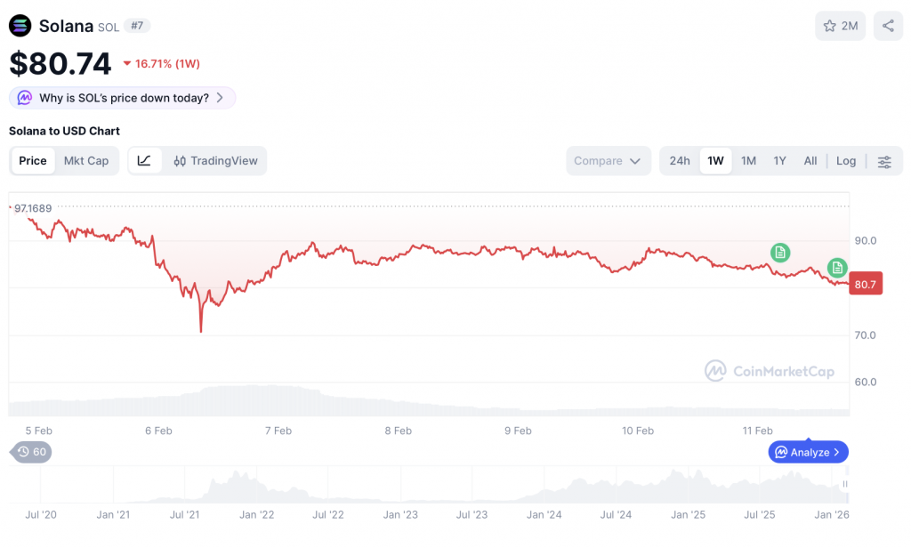The height and width of the screenshot is (548, 911).
Task: Select the 1M time range
Action: pyautogui.click(x=748, y=161)
